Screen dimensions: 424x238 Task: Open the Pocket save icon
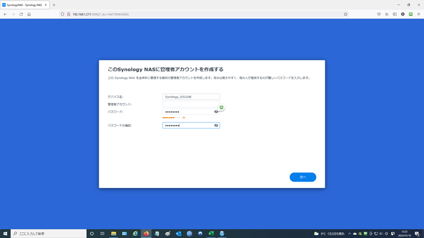pyautogui.click(x=379, y=14)
